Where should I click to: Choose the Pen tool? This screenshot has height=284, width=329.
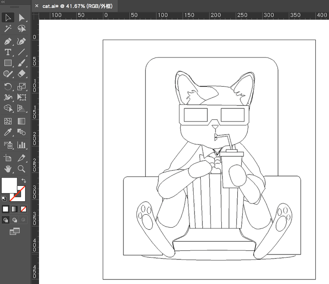7,41
